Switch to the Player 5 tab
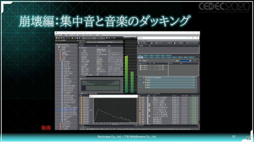Image resolution: width=254 pixels, height=142 pixels. (163, 57)
